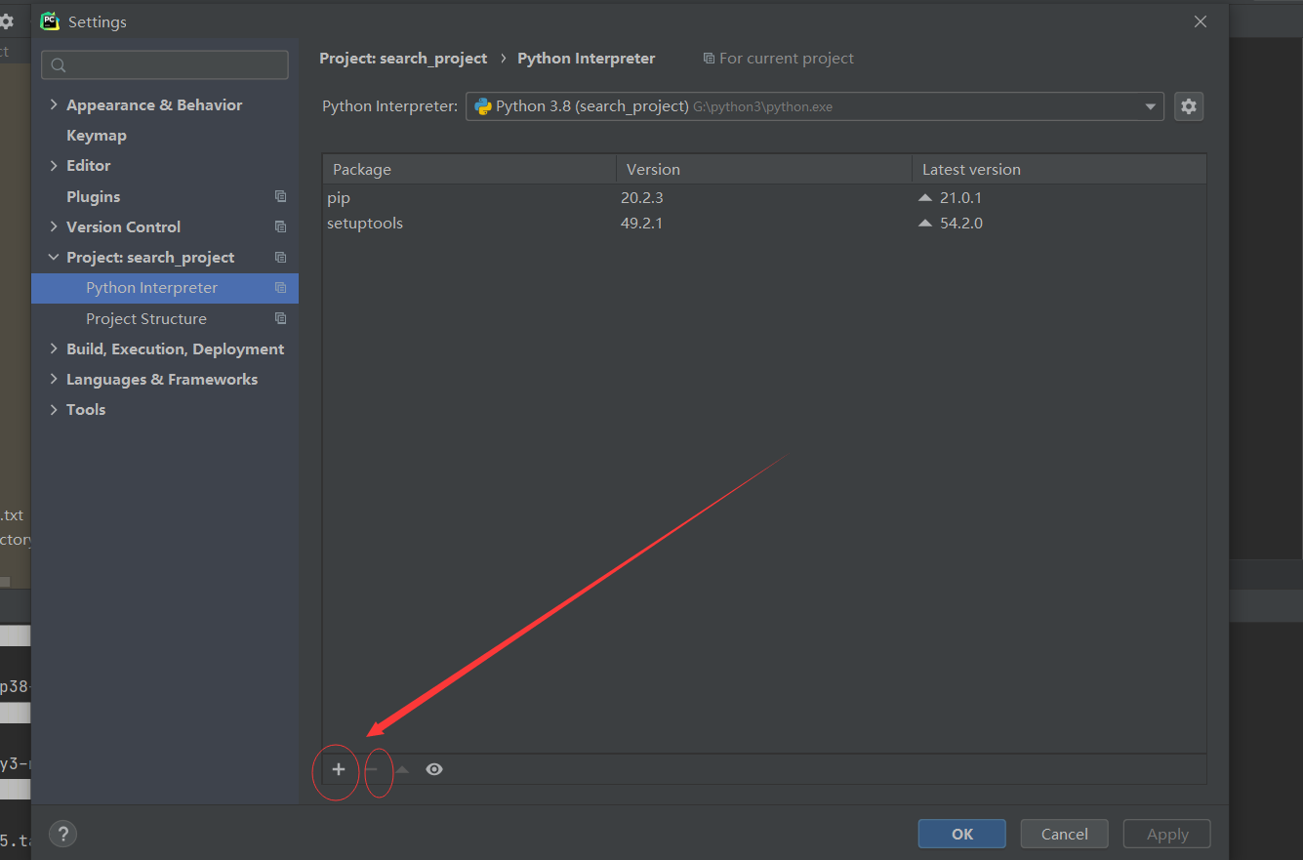Click the settings search field
Viewport: 1303px width, 860px height.
pos(164,63)
